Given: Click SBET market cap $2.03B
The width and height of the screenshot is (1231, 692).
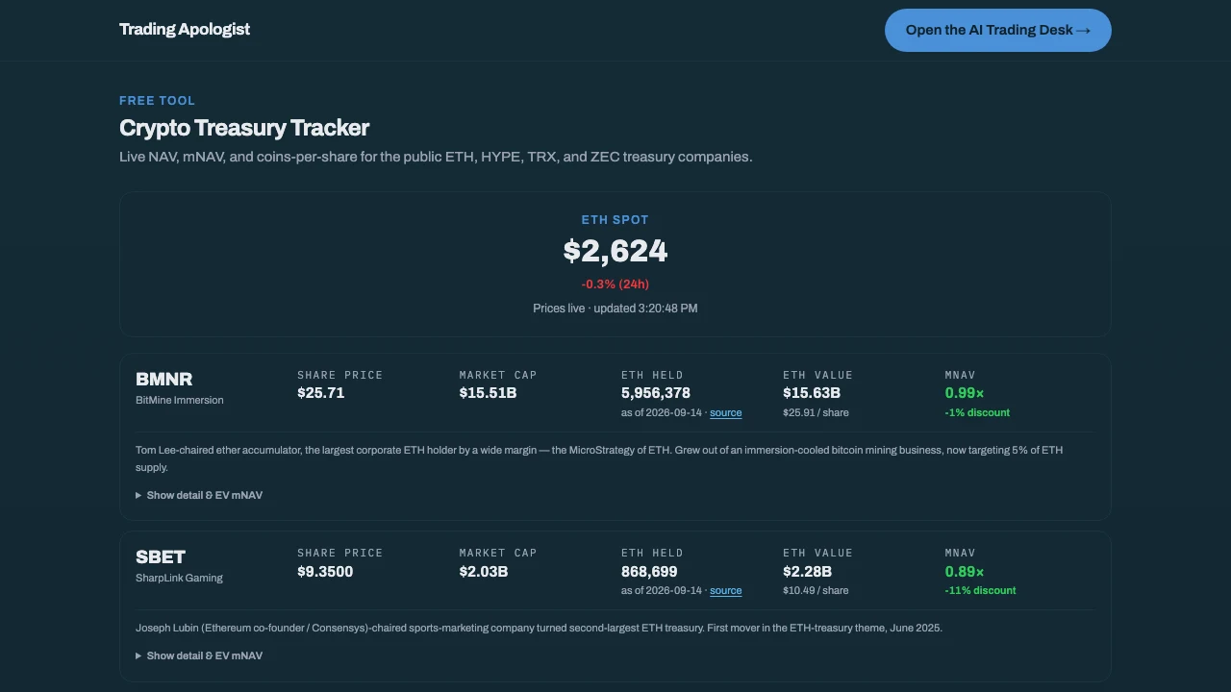Looking at the screenshot, I should tap(484, 571).
